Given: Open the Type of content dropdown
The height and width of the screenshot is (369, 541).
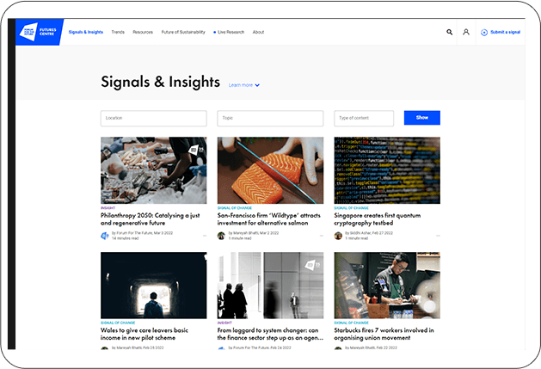Looking at the screenshot, I should 364,118.
